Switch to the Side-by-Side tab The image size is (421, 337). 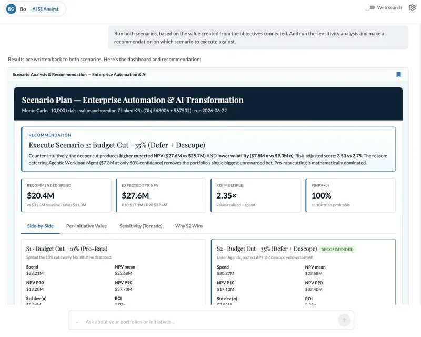tap(41, 226)
